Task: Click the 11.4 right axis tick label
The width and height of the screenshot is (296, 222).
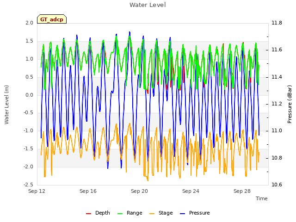Action: click(277, 77)
